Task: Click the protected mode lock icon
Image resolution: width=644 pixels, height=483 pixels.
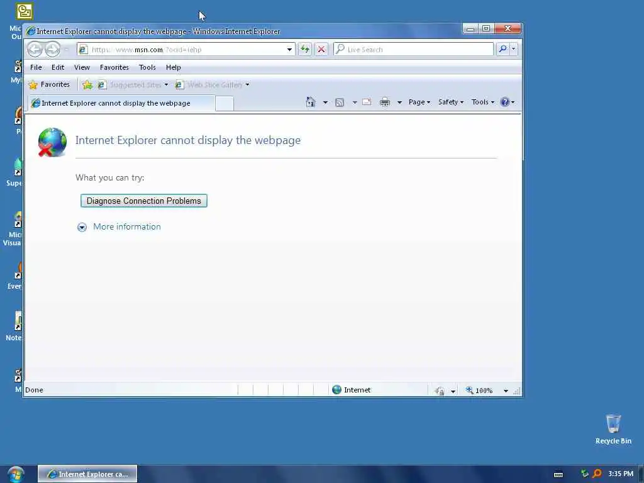Action: point(440,391)
